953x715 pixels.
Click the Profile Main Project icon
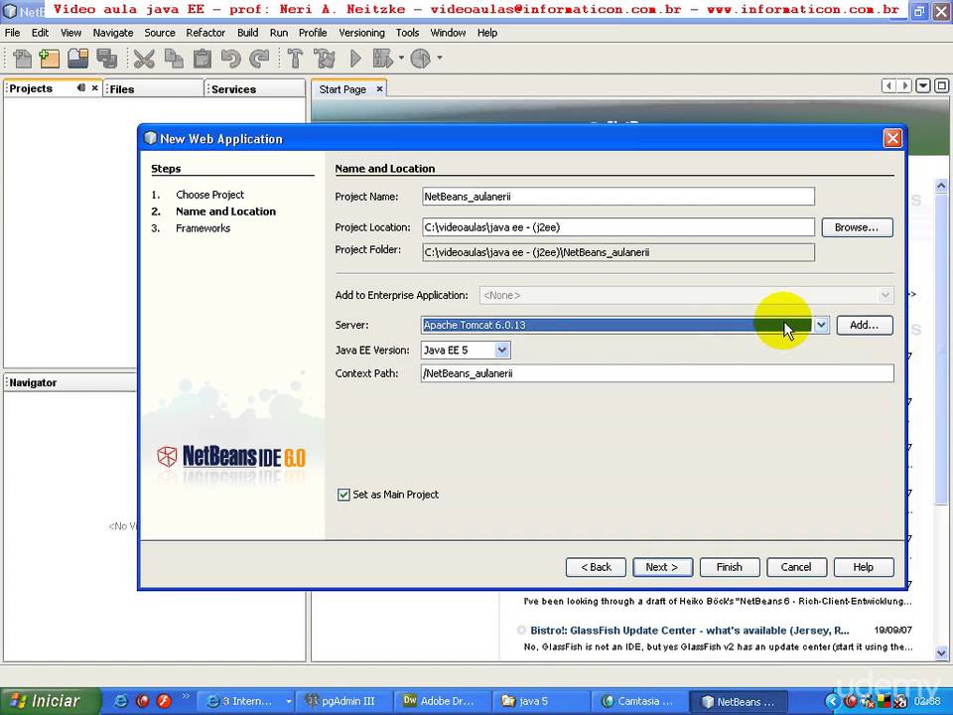click(x=421, y=59)
